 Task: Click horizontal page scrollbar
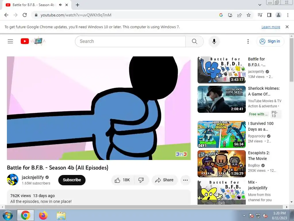pyautogui.click(x=144, y=207)
